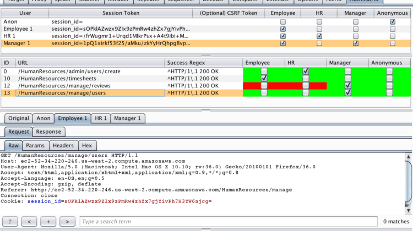Toggle HR 1 user's Employee role checkbox
Screen dimensions: 413x231
pos(283,36)
